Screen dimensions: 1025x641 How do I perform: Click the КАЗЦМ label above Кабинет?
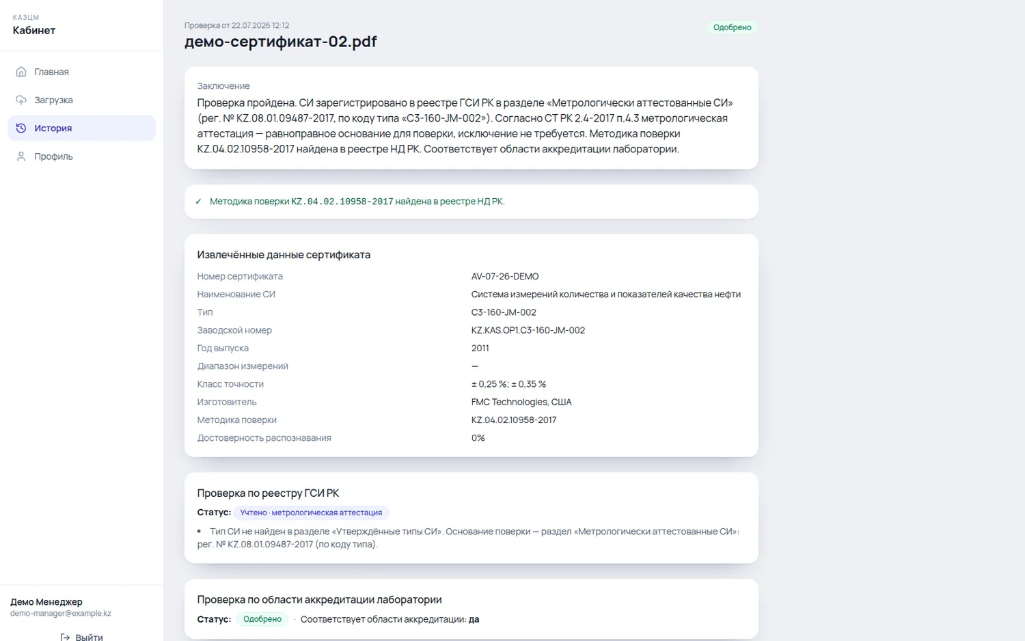[26, 18]
